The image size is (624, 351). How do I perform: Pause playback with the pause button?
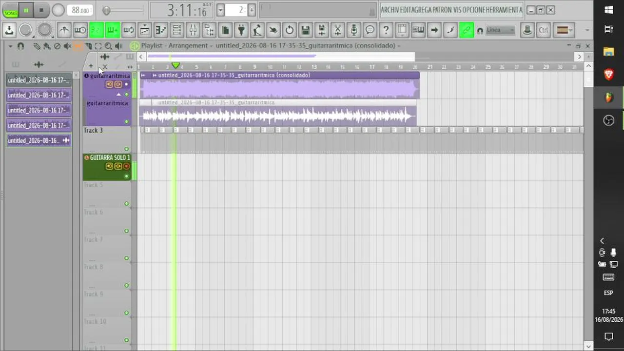pos(26,10)
